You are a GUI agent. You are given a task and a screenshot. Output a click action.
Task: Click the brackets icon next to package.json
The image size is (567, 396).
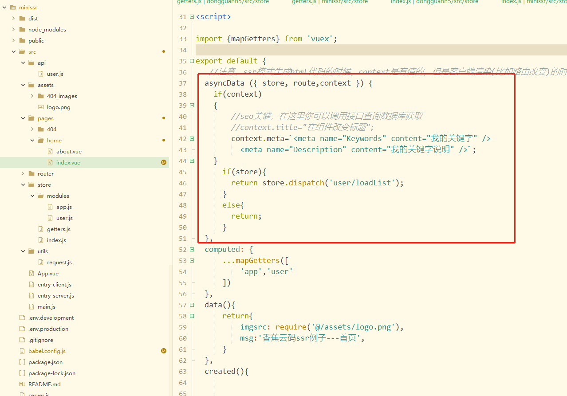click(22, 362)
